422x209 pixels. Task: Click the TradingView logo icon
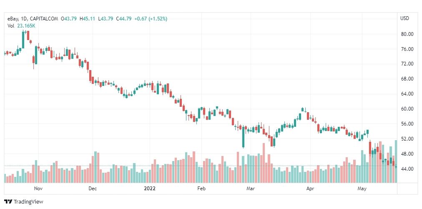[x=8, y=202]
